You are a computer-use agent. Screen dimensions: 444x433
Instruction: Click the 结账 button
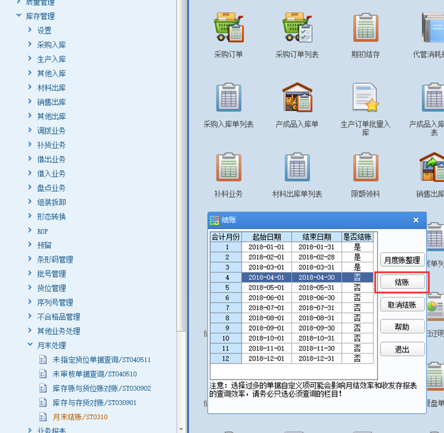pos(402,282)
